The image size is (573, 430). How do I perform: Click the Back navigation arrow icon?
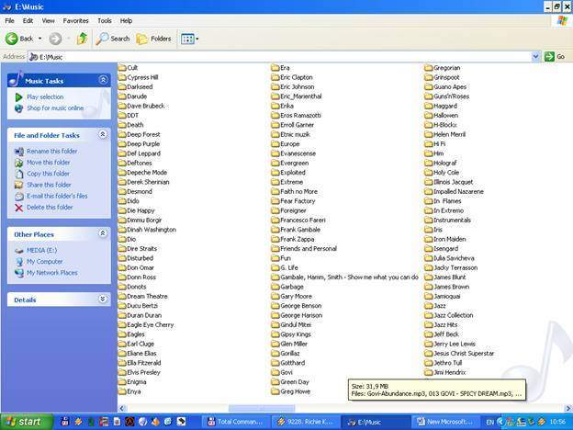tap(13, 39)
